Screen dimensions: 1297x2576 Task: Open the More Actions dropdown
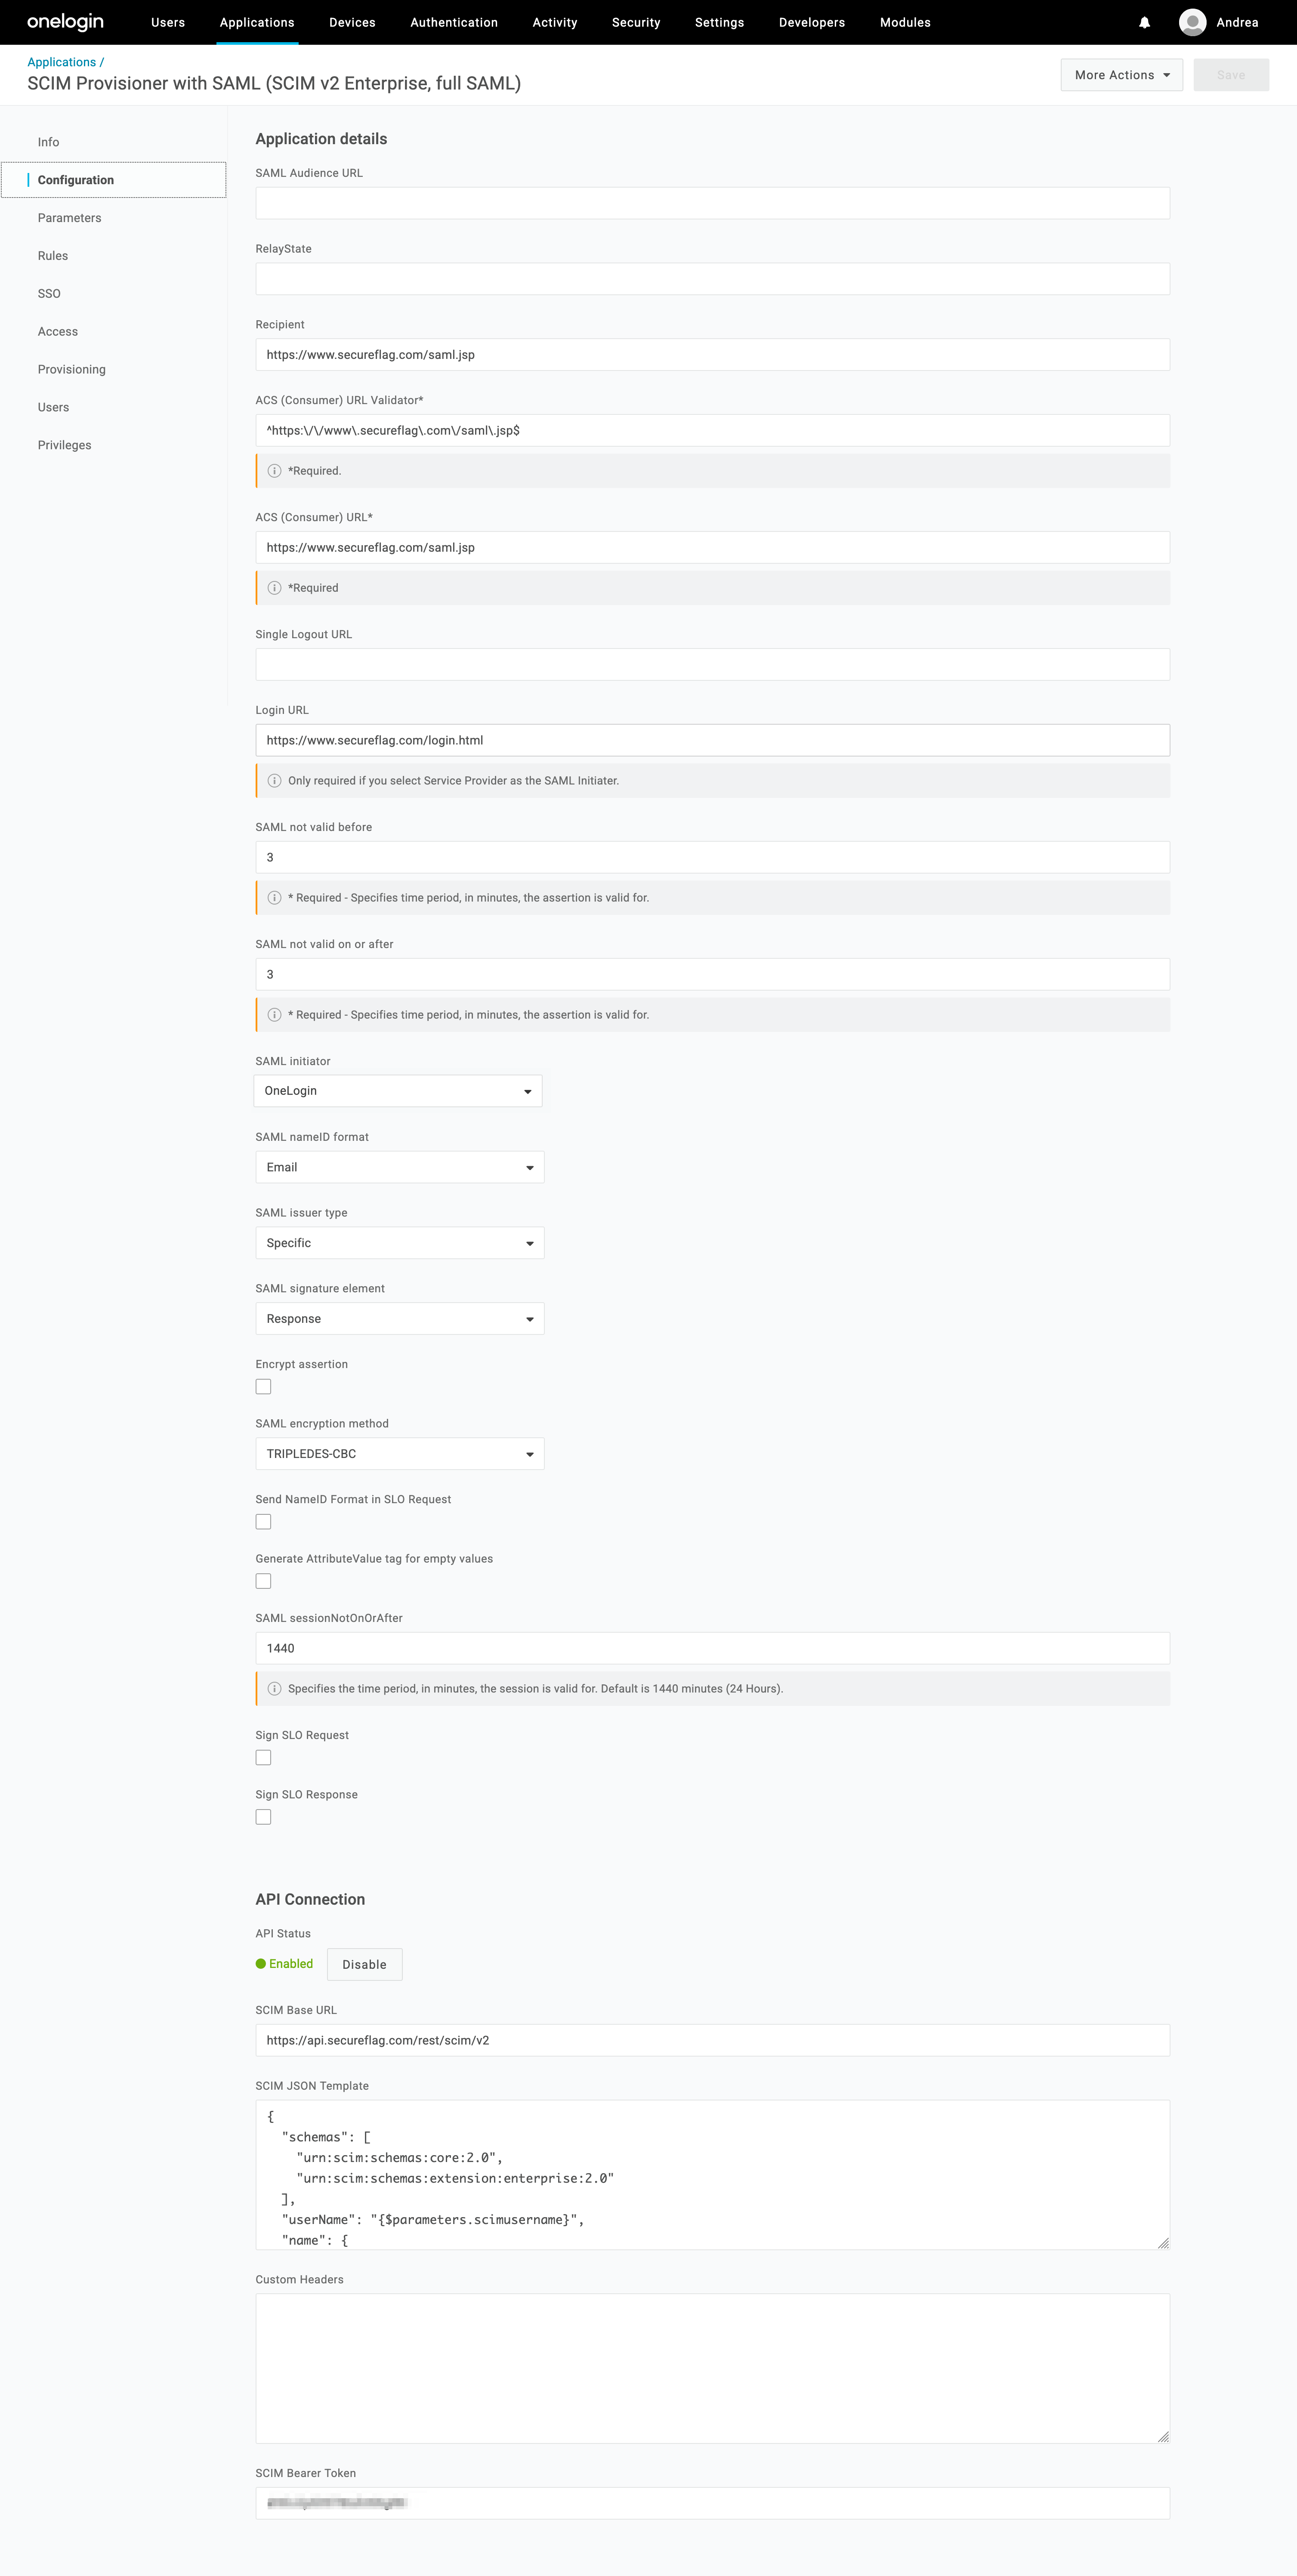pyautogui.click(x=1121, y=75)
